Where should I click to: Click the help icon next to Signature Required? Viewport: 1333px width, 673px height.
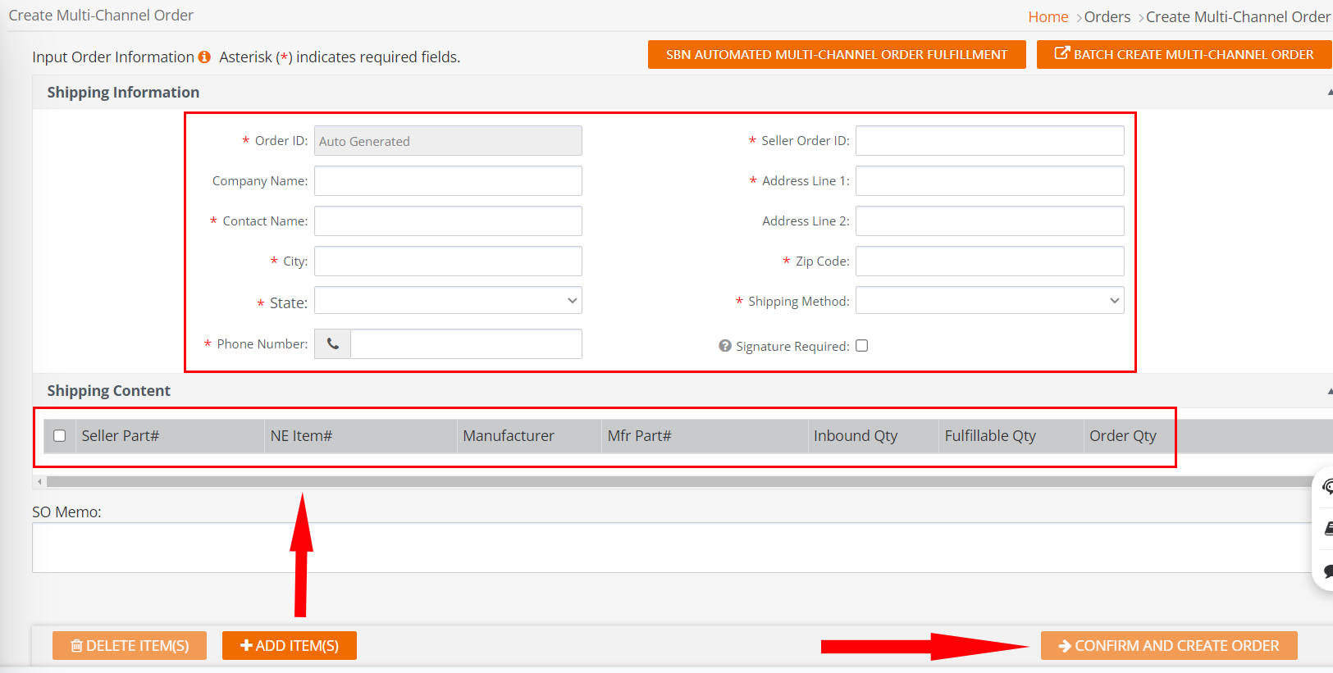click(x=725, y=346)
